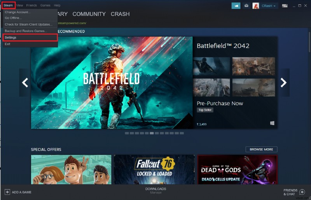
Task: Switch to the COMMUNITY tab
Action: point(89,14)
